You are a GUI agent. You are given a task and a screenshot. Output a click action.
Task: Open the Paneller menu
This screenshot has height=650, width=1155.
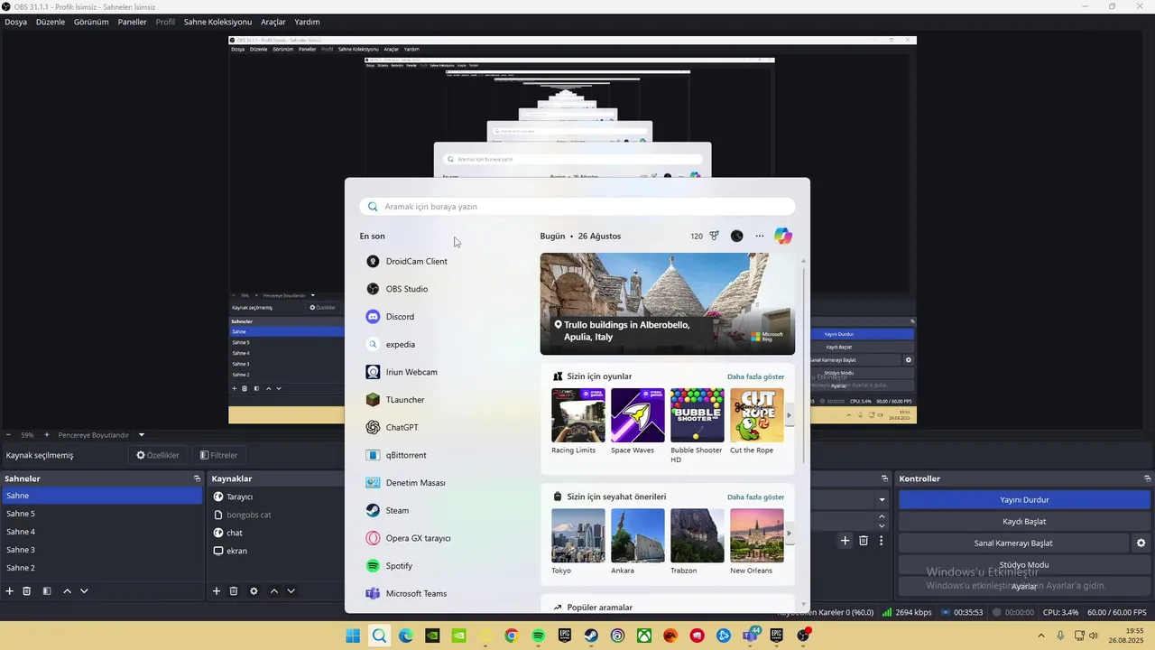pyautogui.click(x=132, y=22)
